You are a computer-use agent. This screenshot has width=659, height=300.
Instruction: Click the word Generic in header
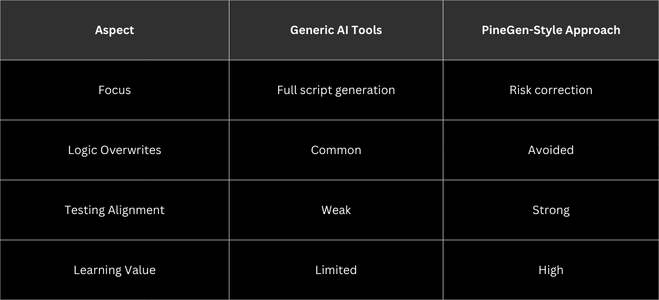[311, 30]
